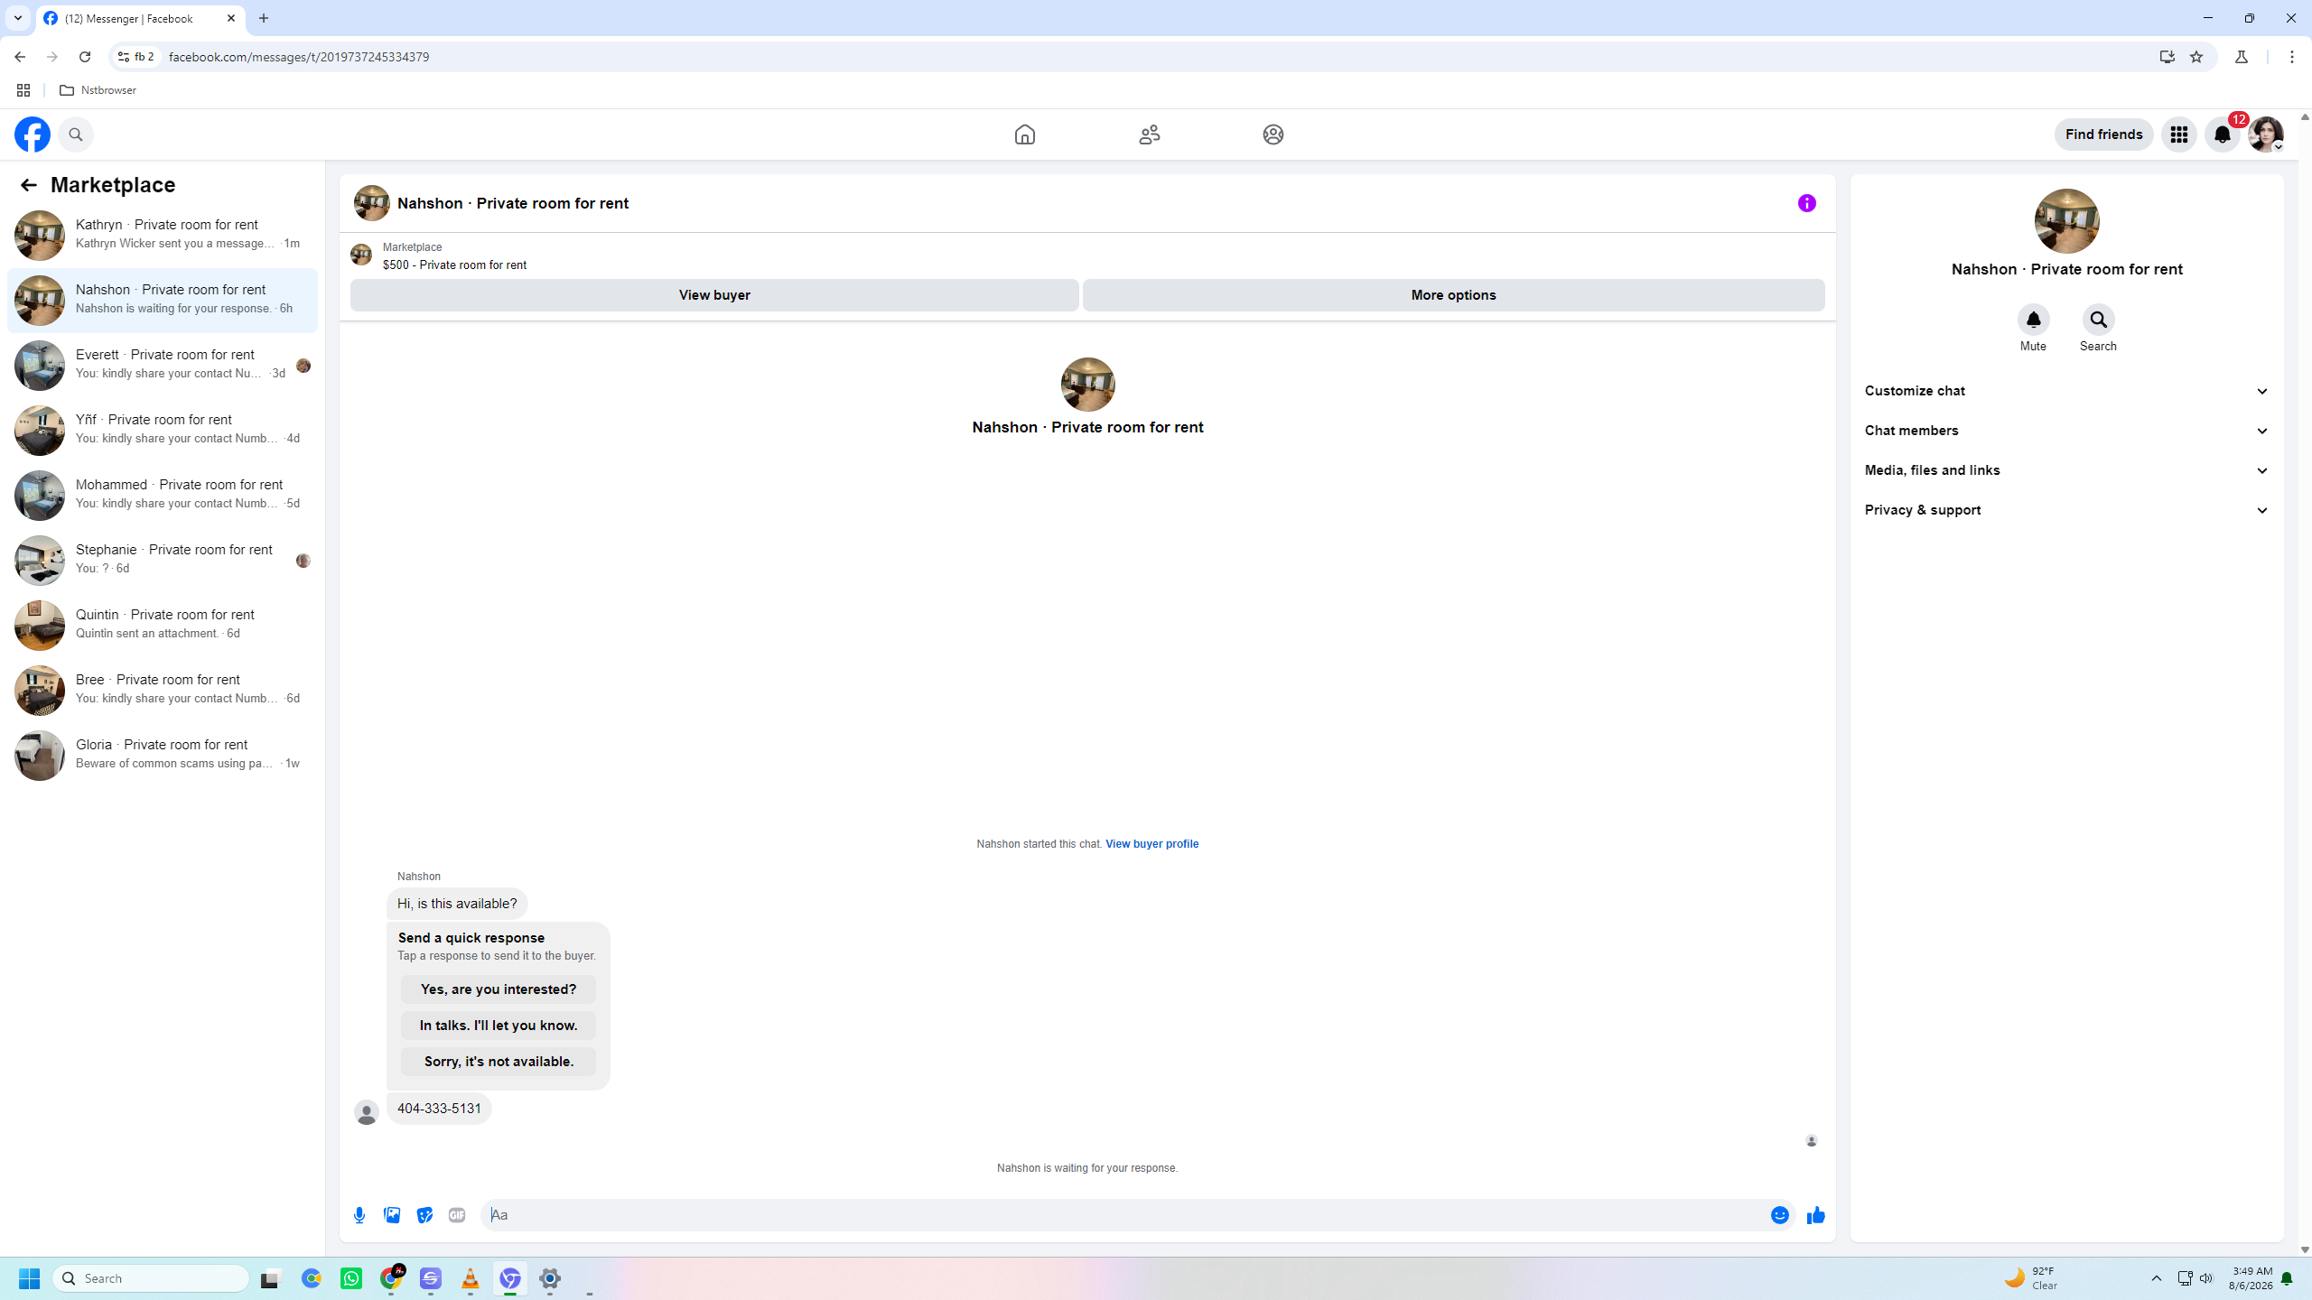Open Kathryn's Private room conversation

[x=163, y=235]
